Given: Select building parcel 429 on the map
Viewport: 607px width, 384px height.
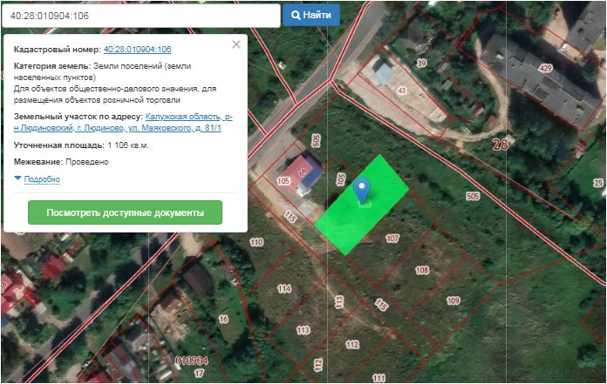Looking at the screenshot, I should click(x=546, y=68).
